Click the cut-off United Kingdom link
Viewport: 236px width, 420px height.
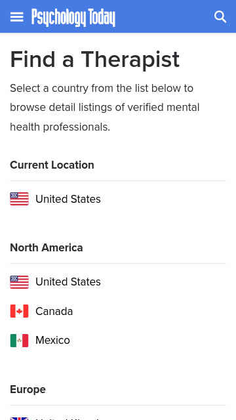coord(67,419)
